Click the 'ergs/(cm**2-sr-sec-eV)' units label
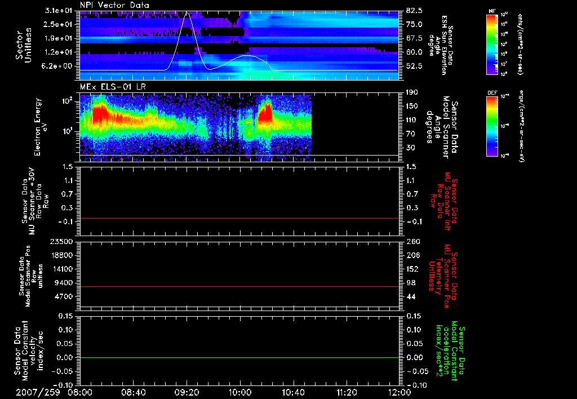577x399 pixels. pos(521,126)
